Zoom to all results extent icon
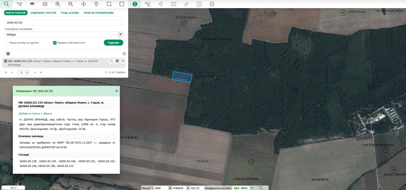Screen dimensions: 406x190 [x=124, y=54]
